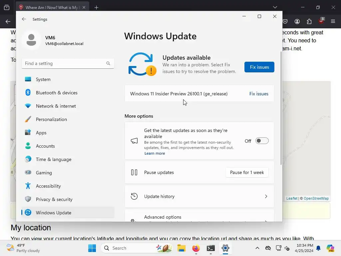Click the VM6 user avatar
Screen dimensions: 341x256
pos(31,40)
